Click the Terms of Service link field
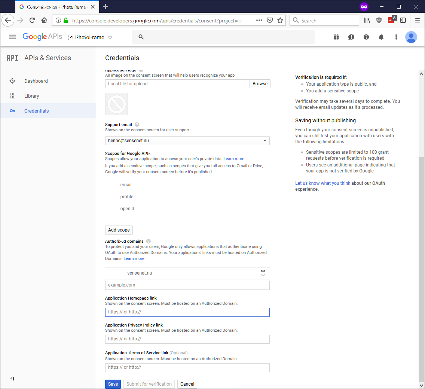425x389 pixels. pyautogui.click(x=187, y=368)
